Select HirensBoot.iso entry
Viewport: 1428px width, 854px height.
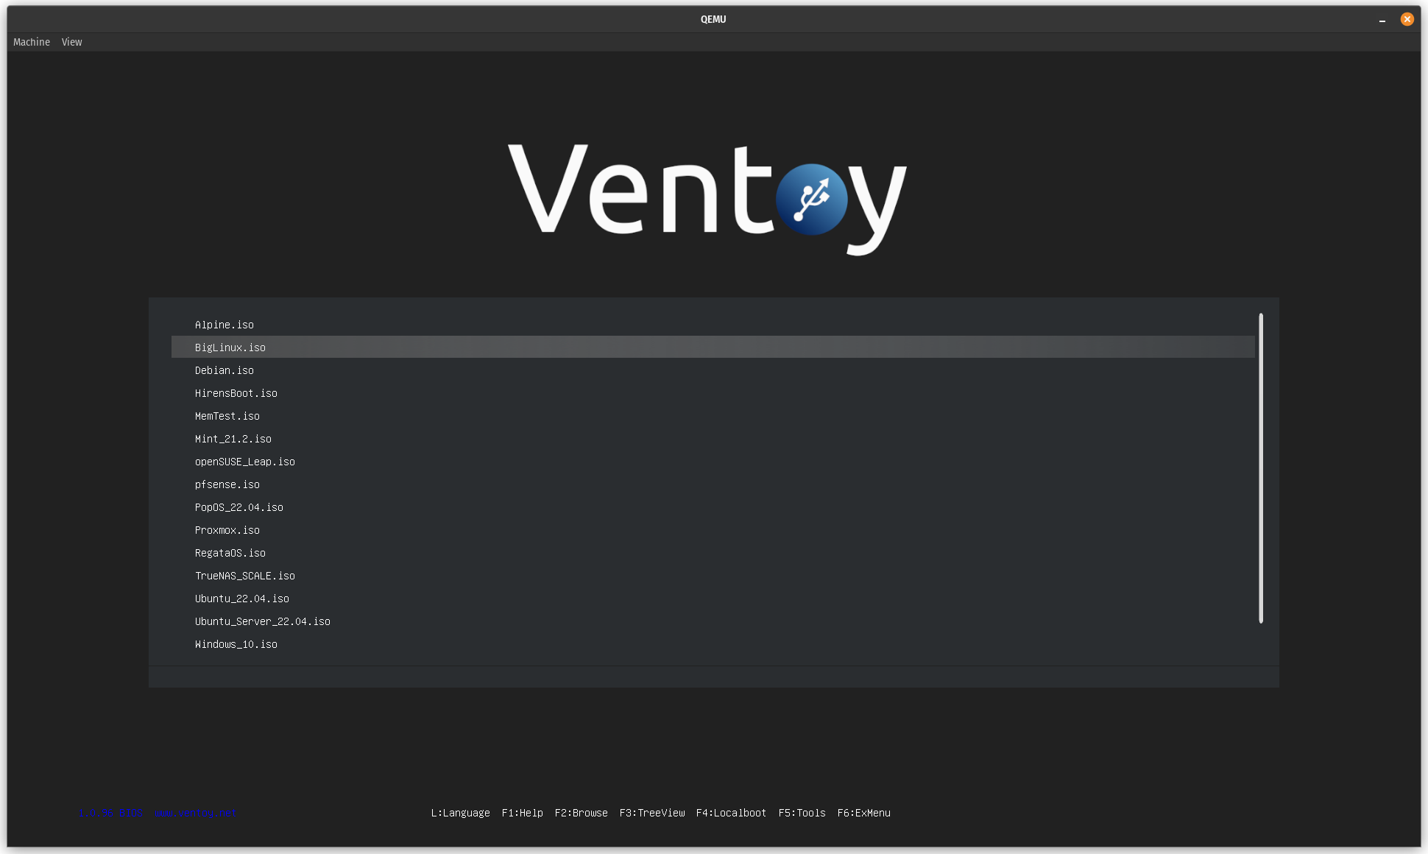coord(713,393)
